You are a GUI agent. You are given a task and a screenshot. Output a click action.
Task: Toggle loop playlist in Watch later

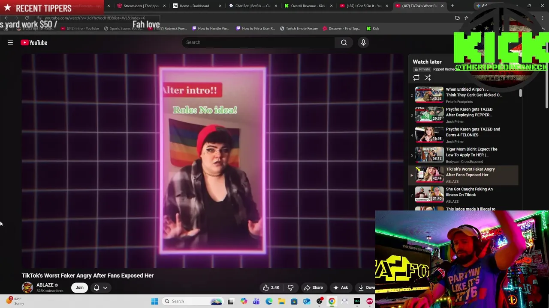[416, 78]
